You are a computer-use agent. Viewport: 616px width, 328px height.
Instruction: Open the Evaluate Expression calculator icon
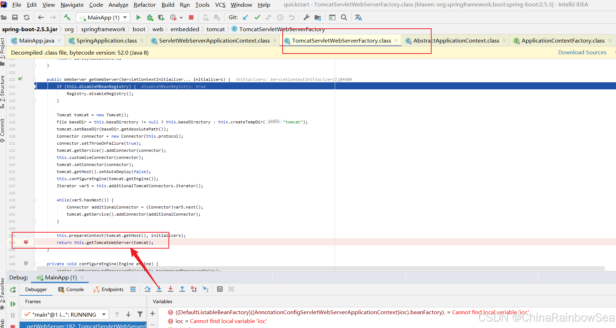(220, 289)
